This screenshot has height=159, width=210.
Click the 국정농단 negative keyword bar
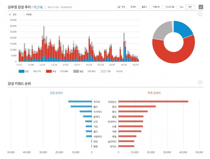pos(153,102)
